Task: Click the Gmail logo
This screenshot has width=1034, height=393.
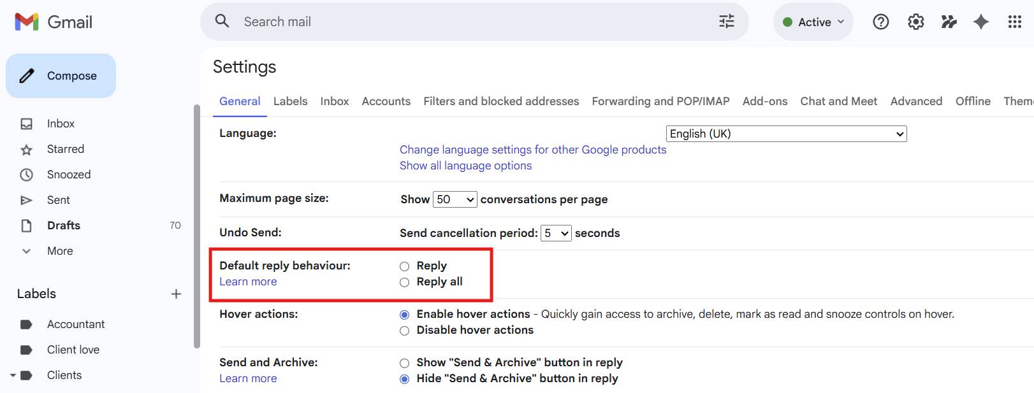Action: pos(54,22)
